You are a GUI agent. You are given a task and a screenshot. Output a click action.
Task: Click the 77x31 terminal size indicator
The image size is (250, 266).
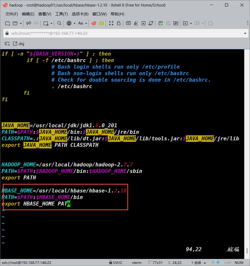point(155,263)
